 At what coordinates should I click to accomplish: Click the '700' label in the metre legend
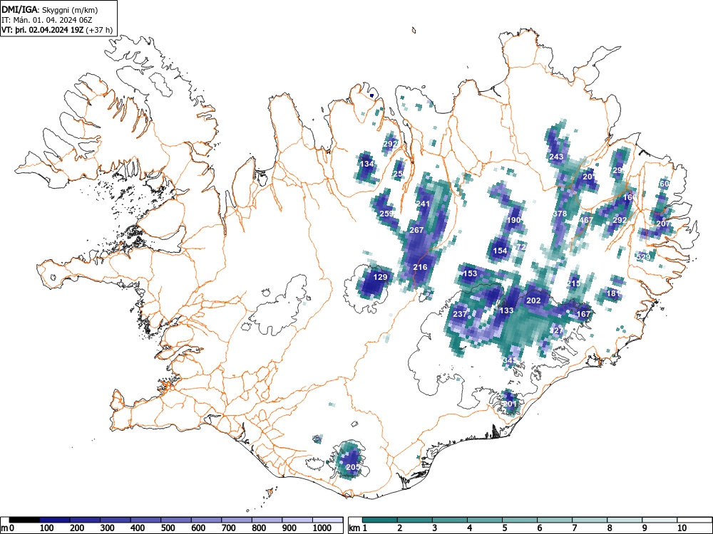(x=228, y=528)
